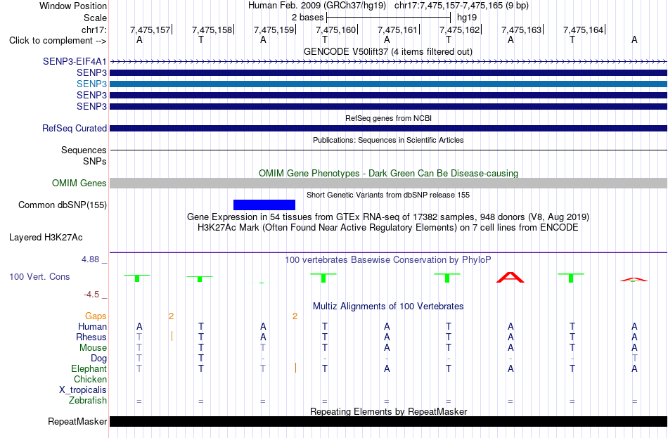The height and width of the screenshot is (438, 668).
Task: Click the OMIM Genes track label
Action: 79,183
